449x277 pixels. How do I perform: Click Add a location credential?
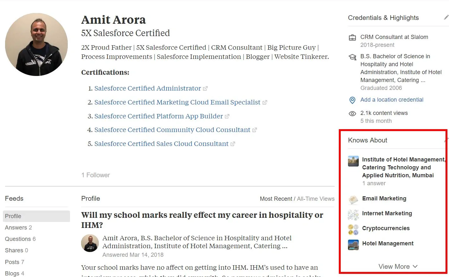point(392,100)
